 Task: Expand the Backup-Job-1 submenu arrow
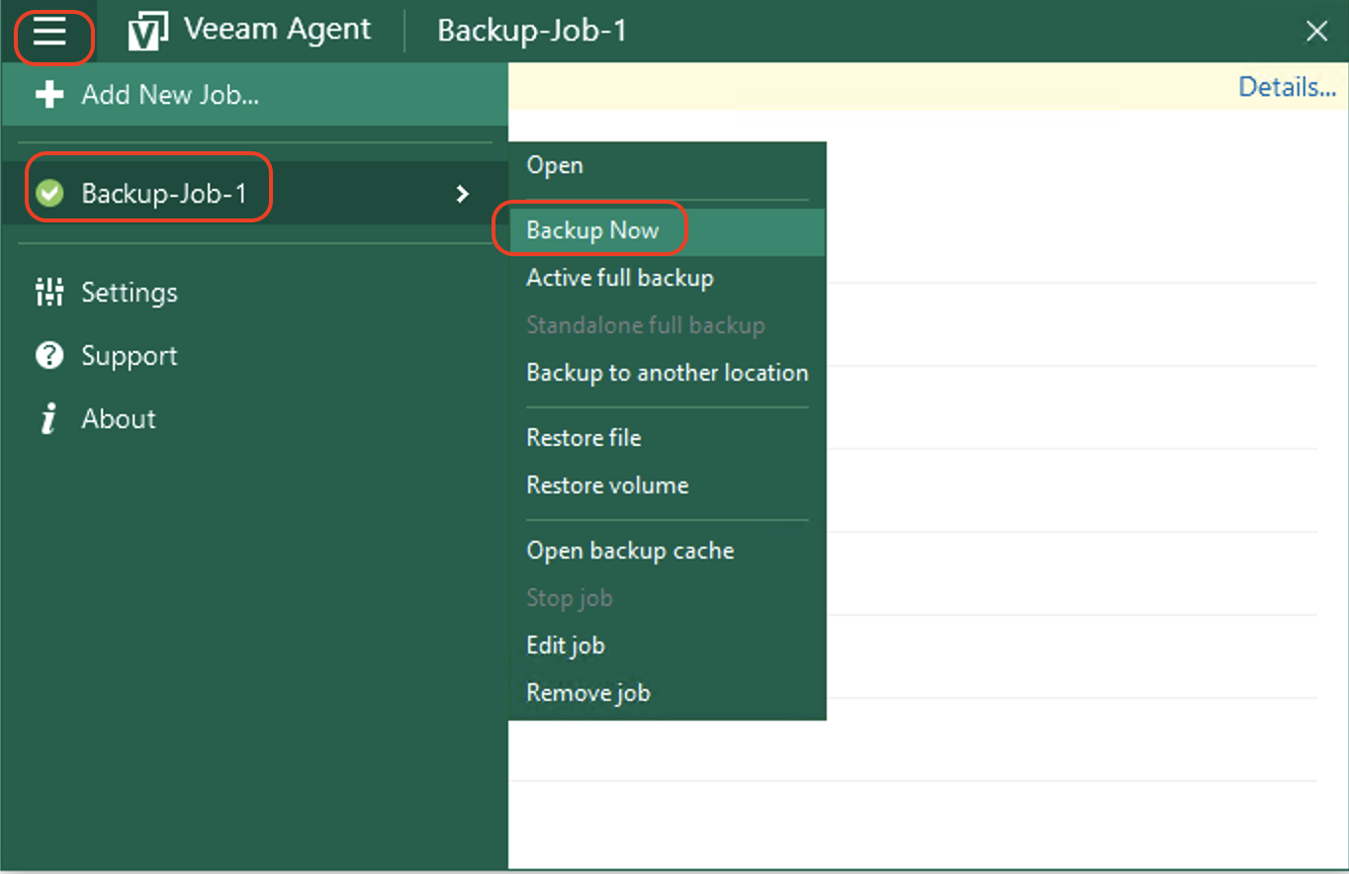click(462, 194)
